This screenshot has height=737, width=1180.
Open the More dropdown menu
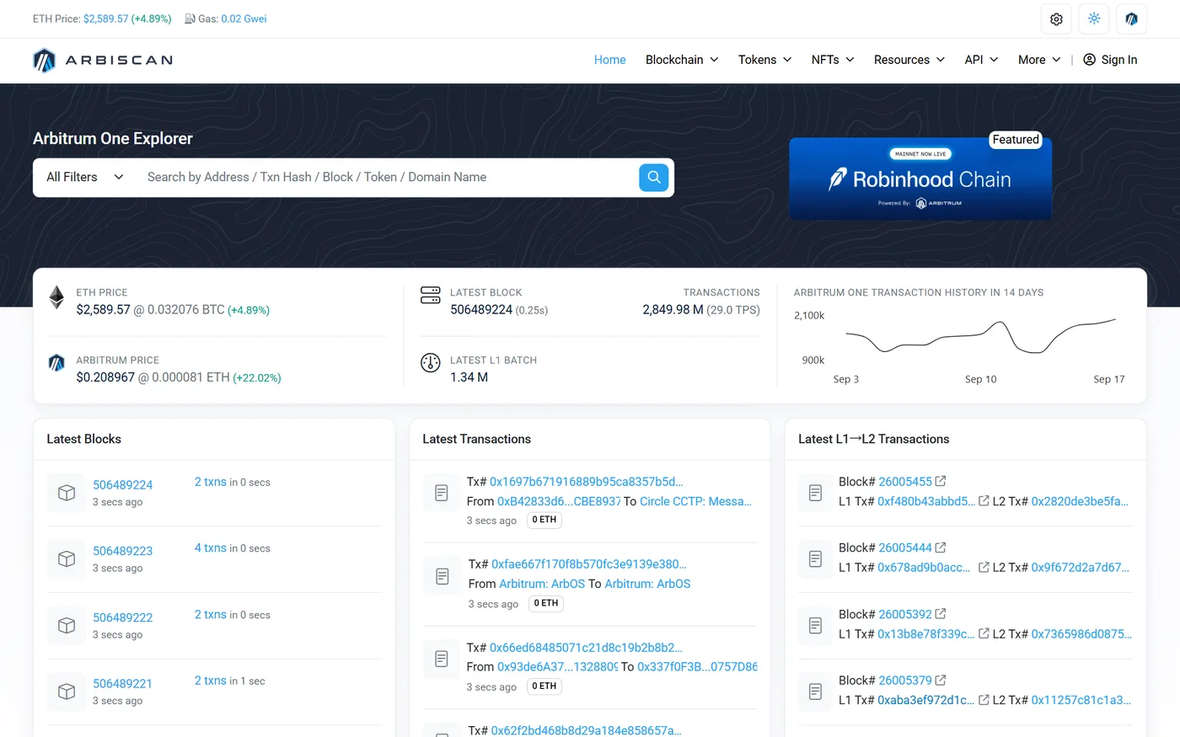(1039, 60)
